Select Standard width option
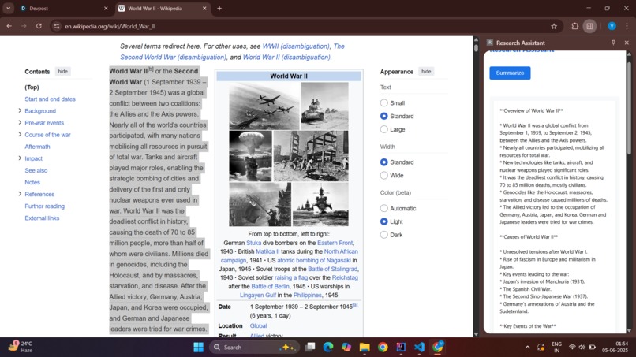636x357 pixels. 383,162
